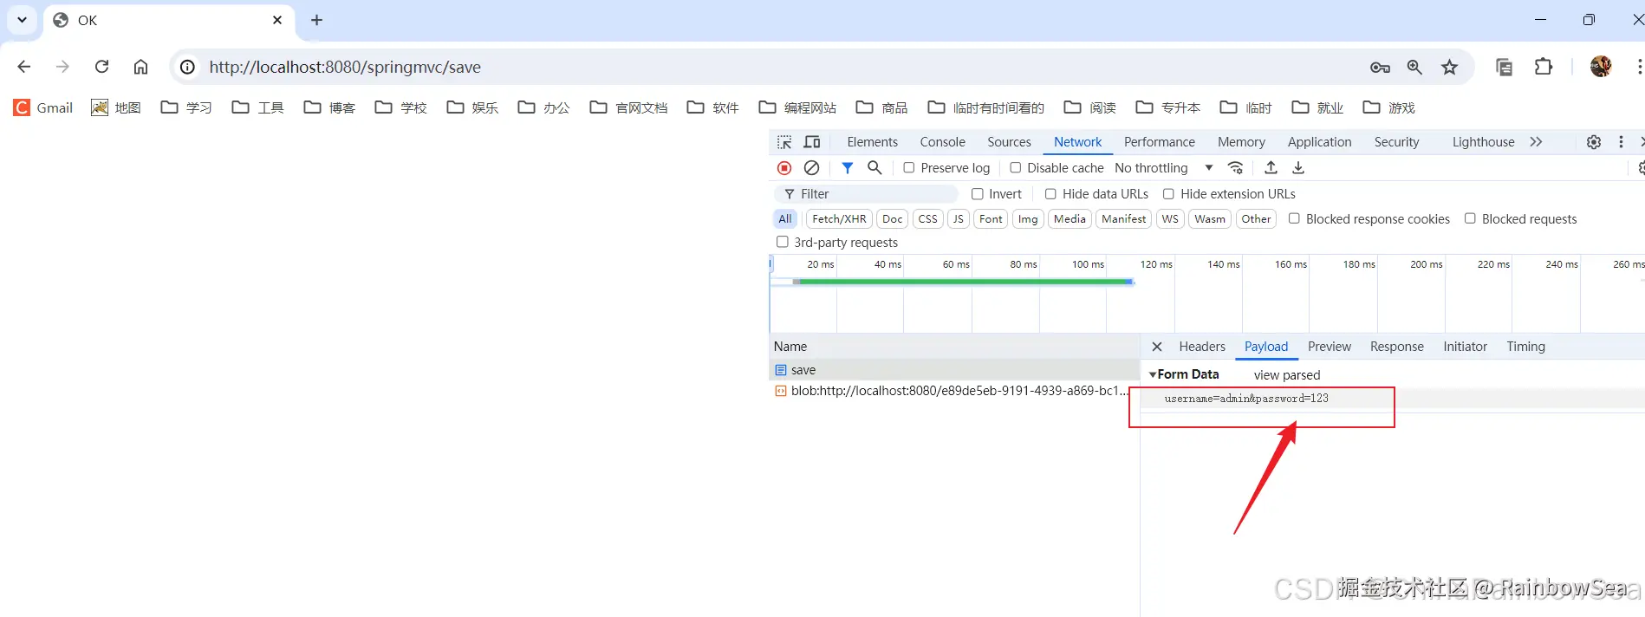
Task: Import HAR file upload icon
Action: [x=1271, y=168]
